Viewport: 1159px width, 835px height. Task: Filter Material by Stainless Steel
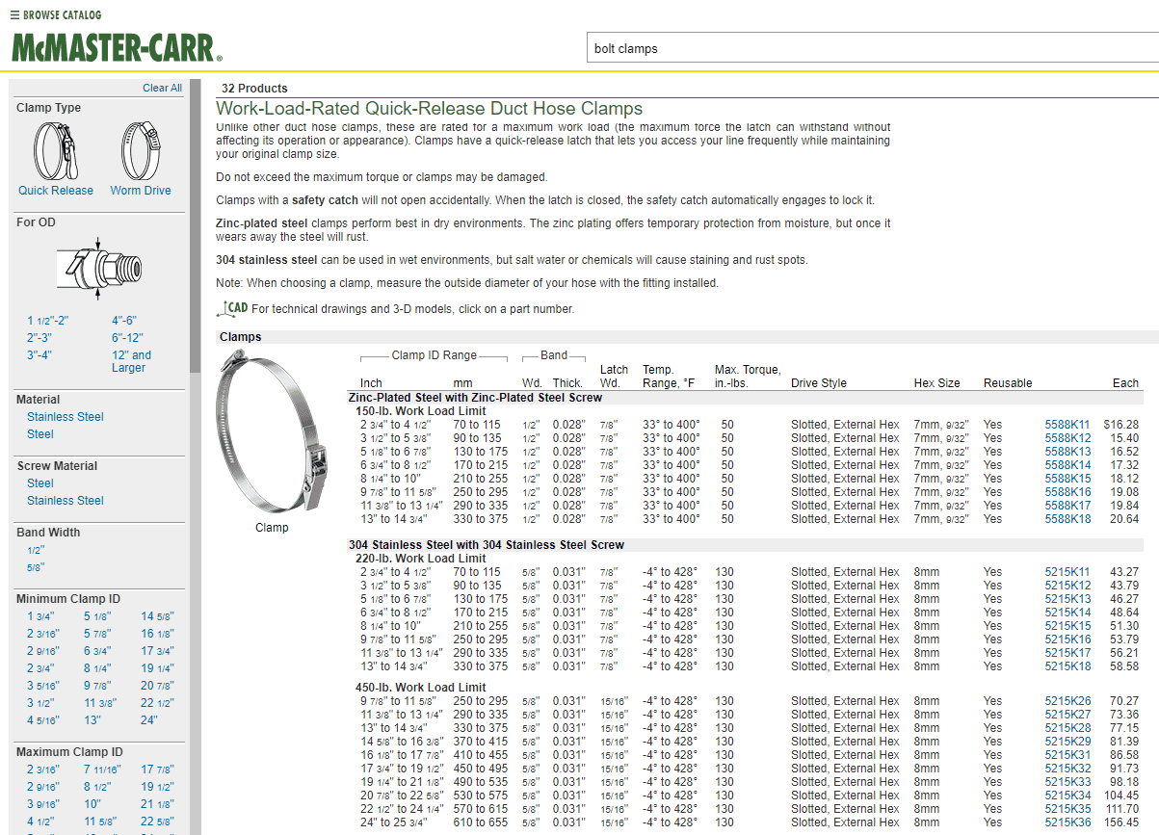[66, 417]
